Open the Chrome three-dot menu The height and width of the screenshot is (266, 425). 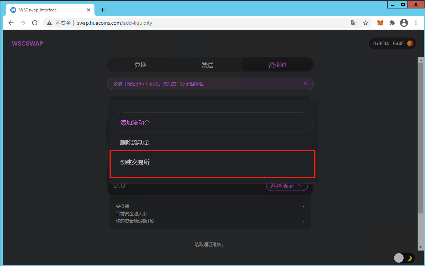click(416, 23)
